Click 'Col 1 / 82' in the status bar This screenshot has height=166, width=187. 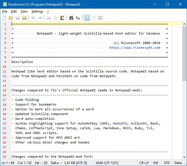(25, 163)
